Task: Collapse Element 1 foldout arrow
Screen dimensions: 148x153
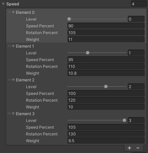Action: click(x=13, y=46)
